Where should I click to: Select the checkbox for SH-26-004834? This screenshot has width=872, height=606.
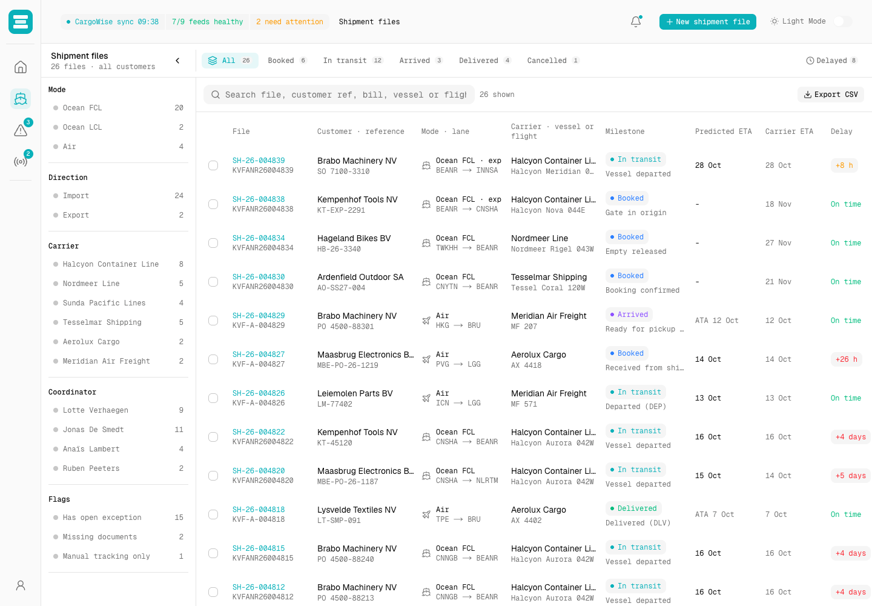point(213,243)
